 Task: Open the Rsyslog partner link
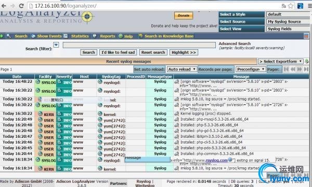(x=144, y=181)
